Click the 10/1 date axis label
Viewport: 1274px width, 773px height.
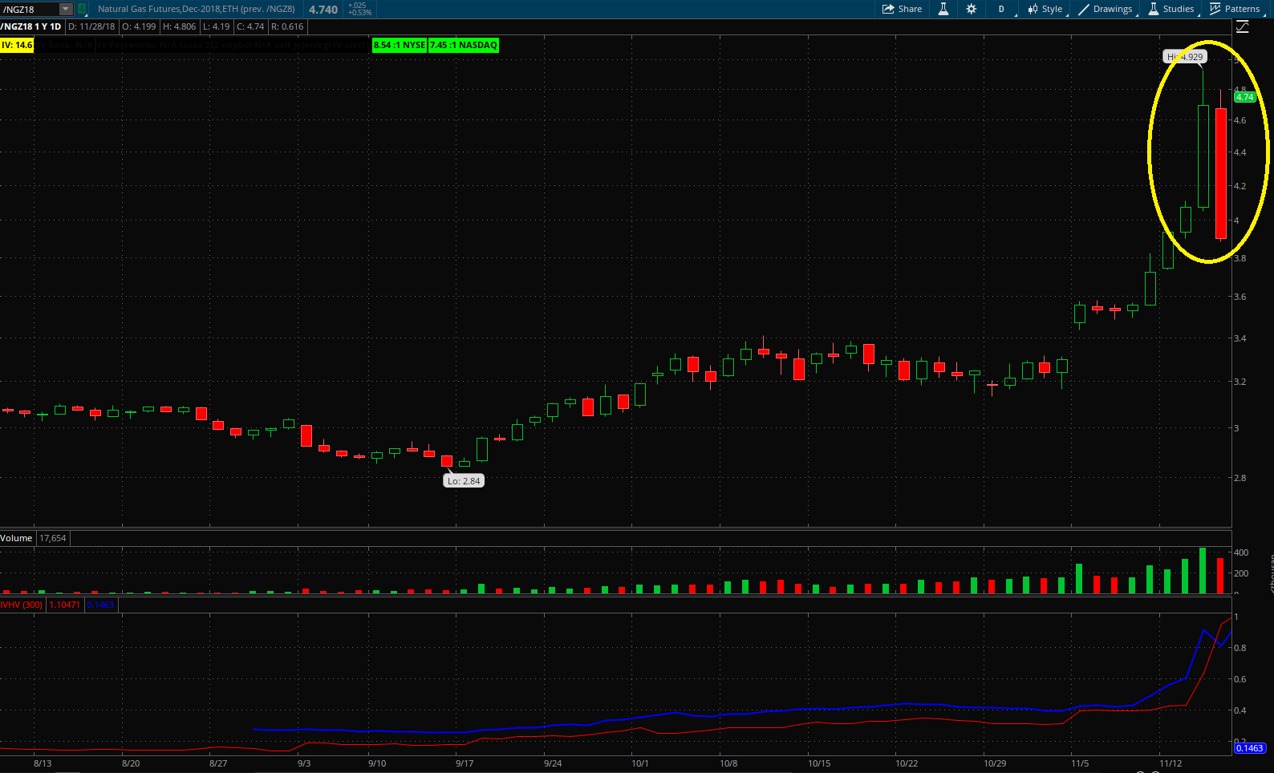click(x=640, y=763)
